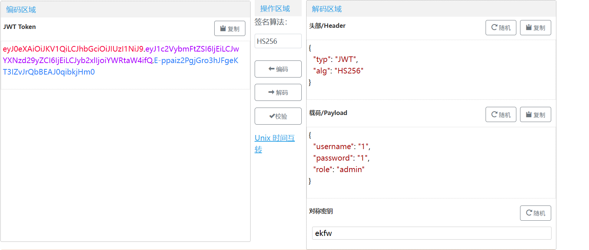Click the 解码 decode button
The width and height of the screenshot is (589, 250).
coord(278,92)
